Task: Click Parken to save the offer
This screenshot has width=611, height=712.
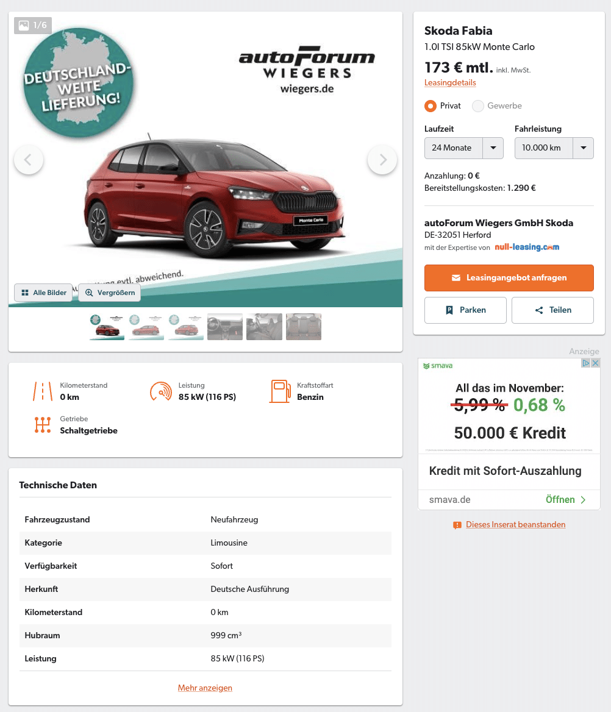Action: coord(465,310)
